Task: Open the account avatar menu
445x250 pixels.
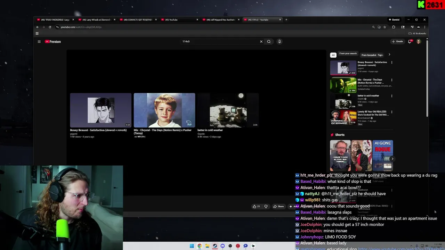Action: (x=419, y=42)
